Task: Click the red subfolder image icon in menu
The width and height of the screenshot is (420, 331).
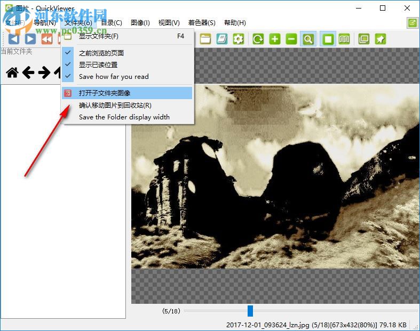Action: tap(68, 93)
